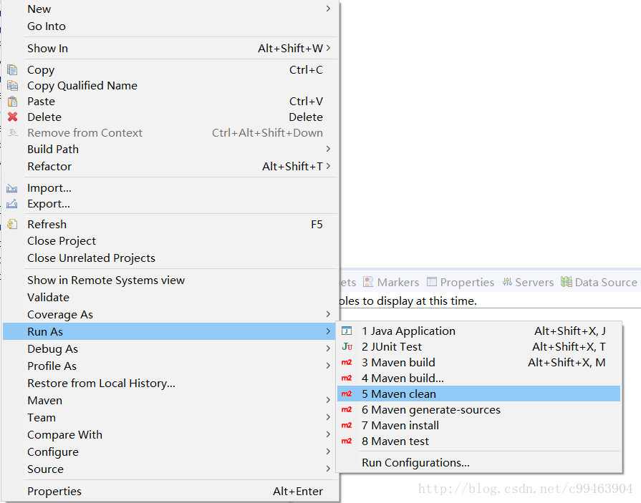Screen dimensions: 641x503
Task: Choose Copy Qualified Name
Action: pos(170,86)
